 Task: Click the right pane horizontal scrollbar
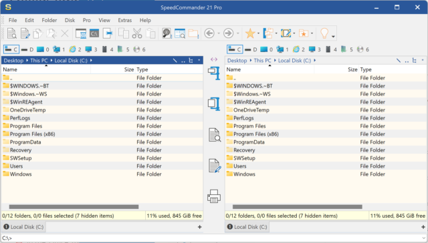coord(297,207)
